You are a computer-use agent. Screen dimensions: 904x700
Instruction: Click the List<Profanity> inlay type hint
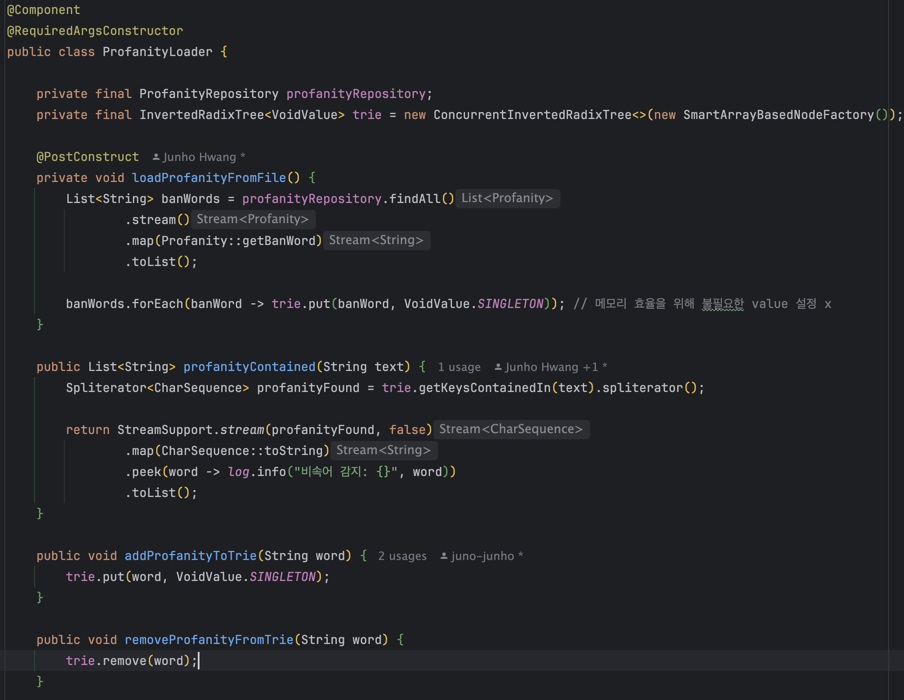click(x=508, y=198)
